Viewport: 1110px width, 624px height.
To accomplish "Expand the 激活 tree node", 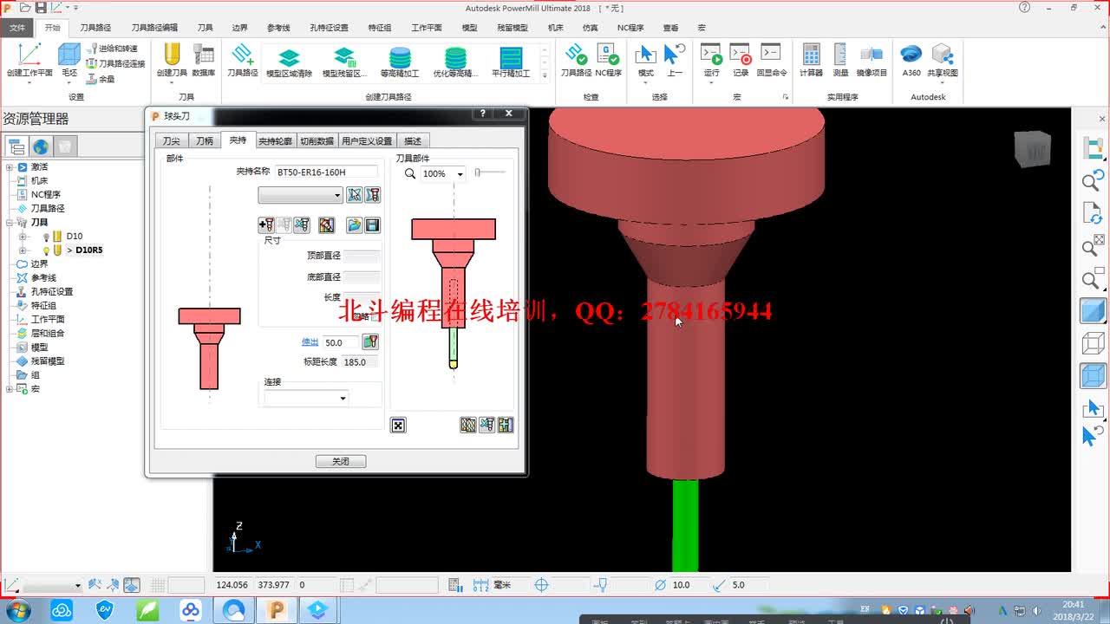I will (x=10, y=166).
